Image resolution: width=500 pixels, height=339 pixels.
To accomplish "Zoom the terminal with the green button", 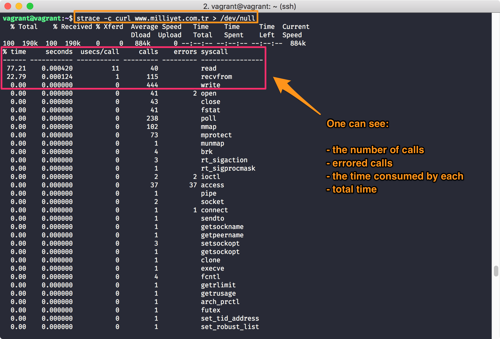I will pyautogui.click(x=30, y=6).
